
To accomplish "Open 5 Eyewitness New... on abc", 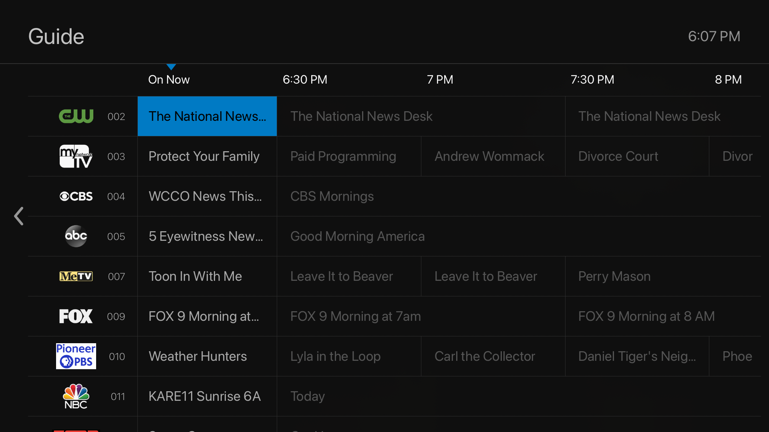I will (x=207, y=236).
